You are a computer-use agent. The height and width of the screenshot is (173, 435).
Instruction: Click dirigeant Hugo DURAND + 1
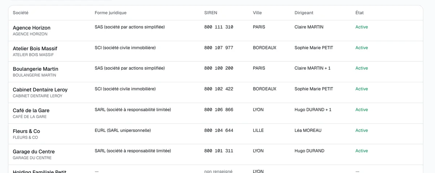click(x=313, y=109)
